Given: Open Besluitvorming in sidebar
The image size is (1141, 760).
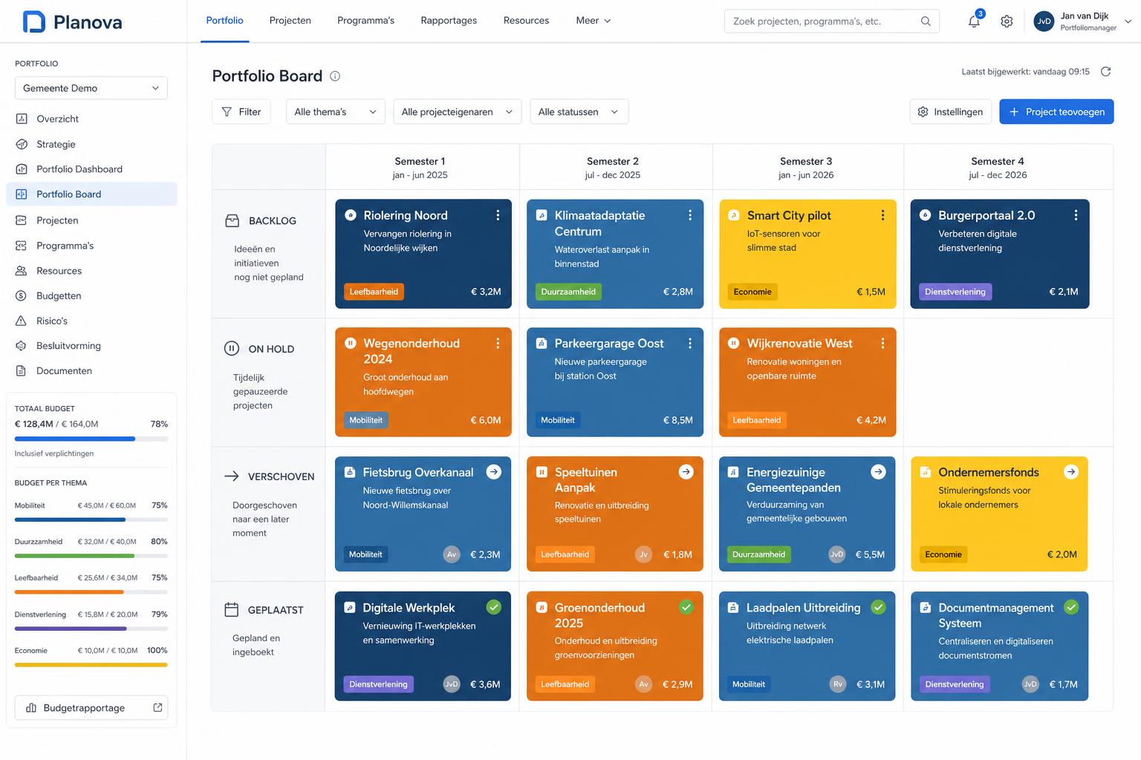Looking at the screenshot, I should [91, 346].
